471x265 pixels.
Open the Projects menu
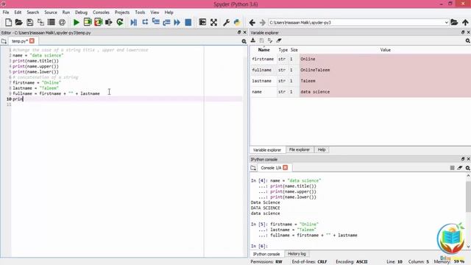122,13
